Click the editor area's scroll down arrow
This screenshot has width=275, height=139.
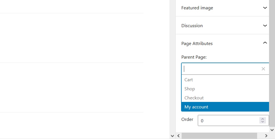(172, 136)
